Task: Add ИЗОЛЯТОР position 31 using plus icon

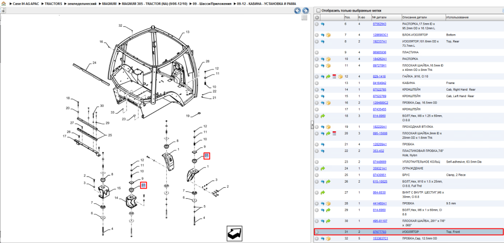Action: [317, 231]
